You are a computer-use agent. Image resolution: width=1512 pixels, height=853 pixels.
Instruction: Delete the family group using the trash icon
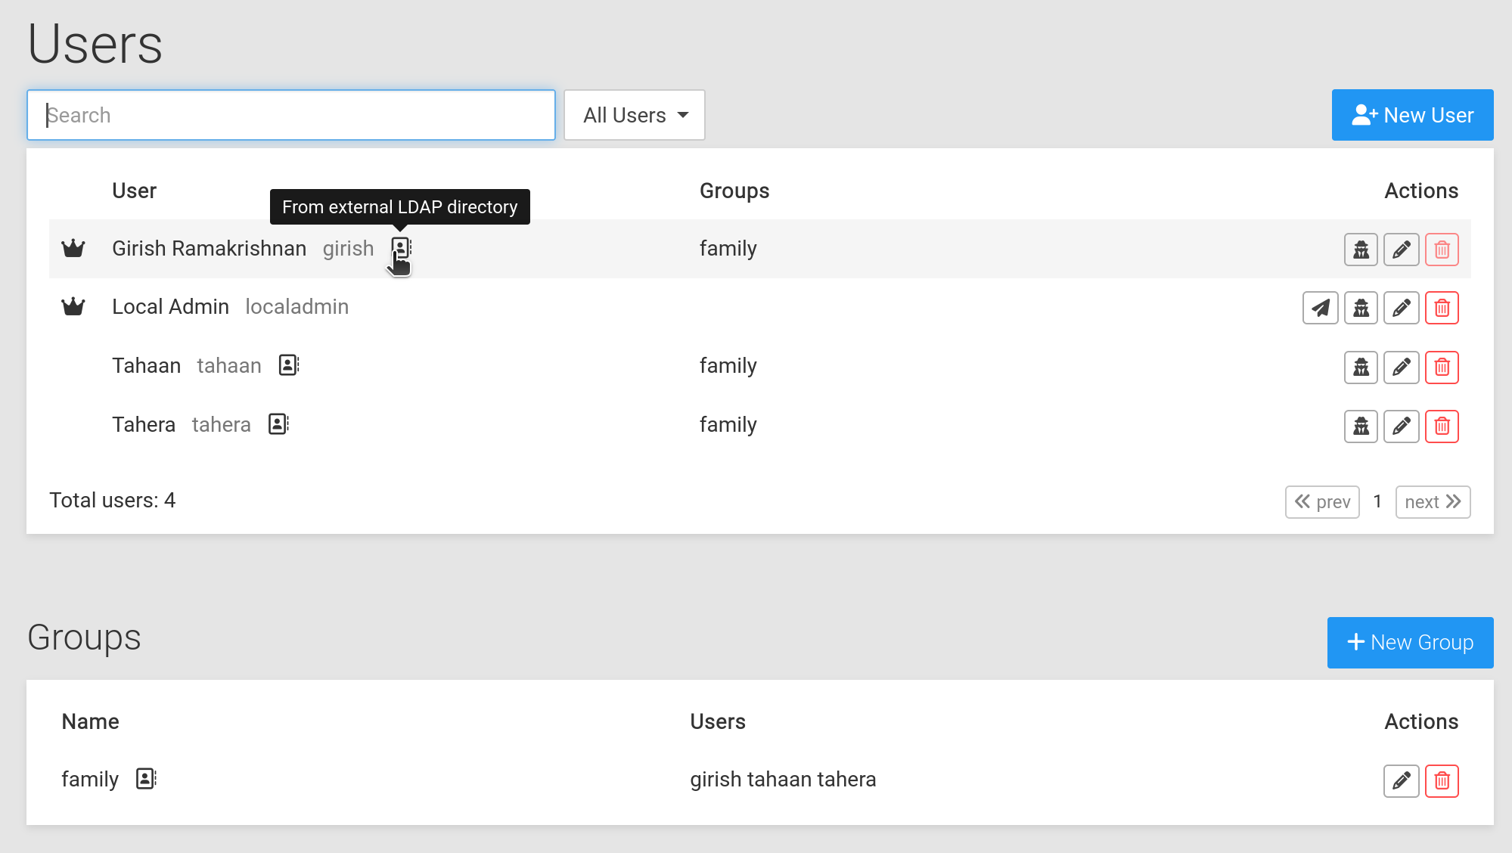(x=1442, y=780)
